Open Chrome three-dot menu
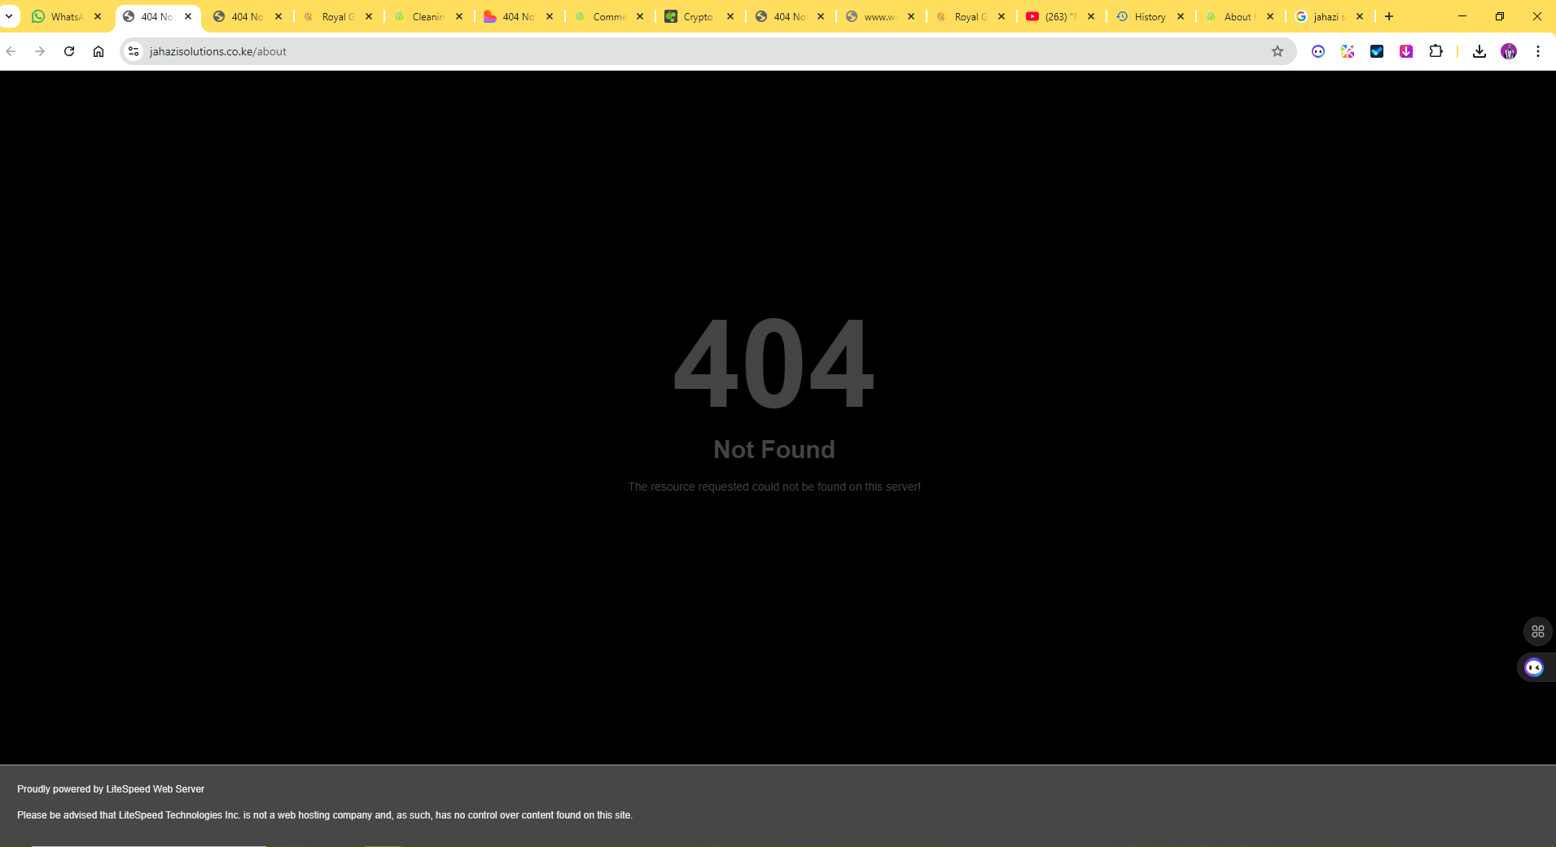Screen dimensions: 1556x847 (x=1537, y=51)
